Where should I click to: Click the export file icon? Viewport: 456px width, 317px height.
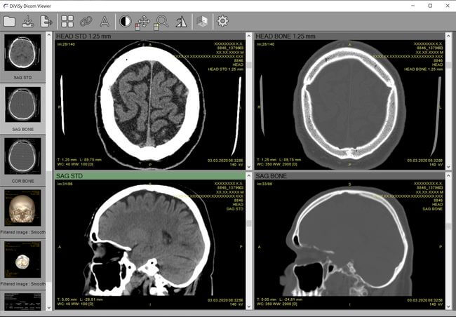coord(46,21)
